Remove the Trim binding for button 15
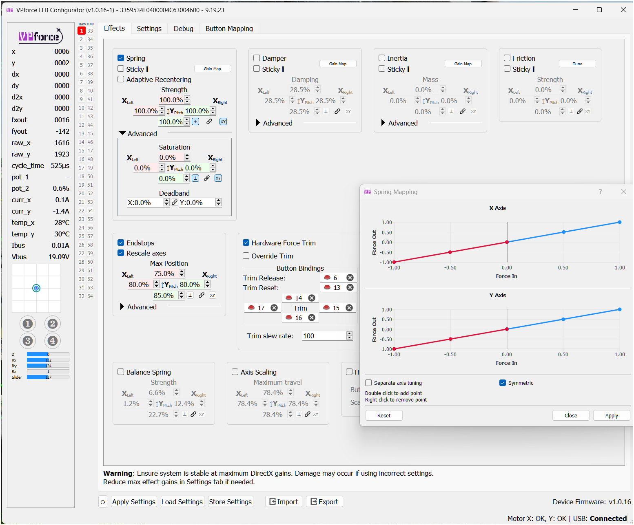 (x=349, y=308)
